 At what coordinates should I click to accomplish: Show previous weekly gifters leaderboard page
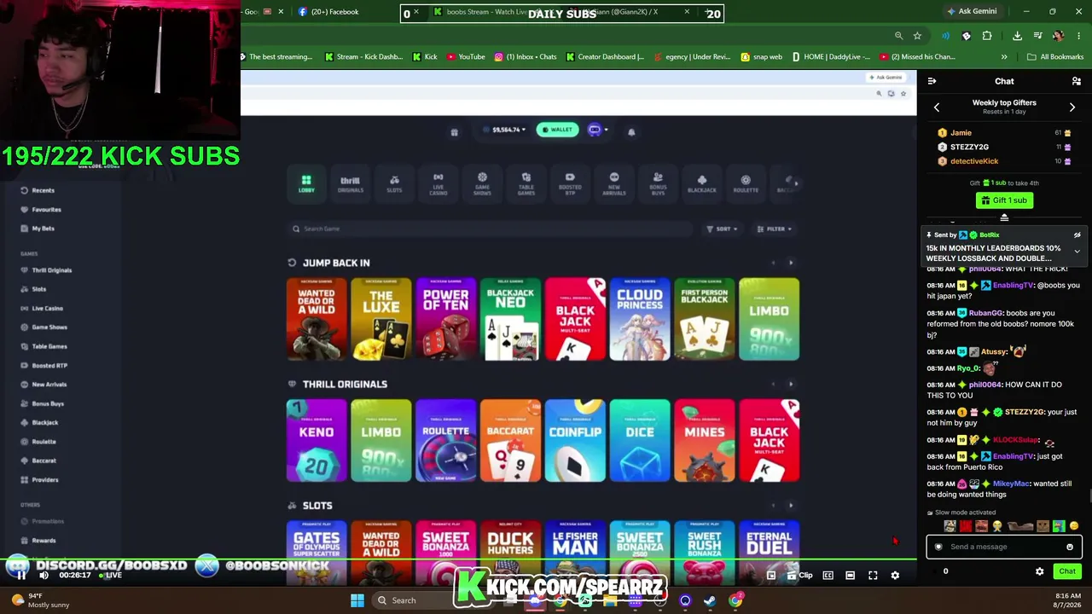tap(937, 107)
